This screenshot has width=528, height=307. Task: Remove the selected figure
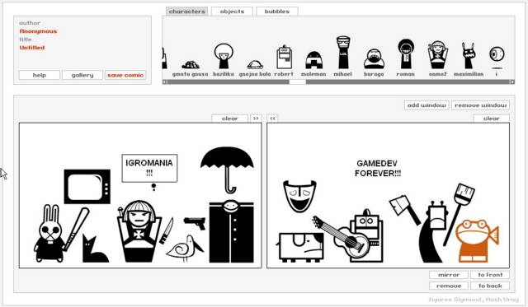tap(449, 286)
